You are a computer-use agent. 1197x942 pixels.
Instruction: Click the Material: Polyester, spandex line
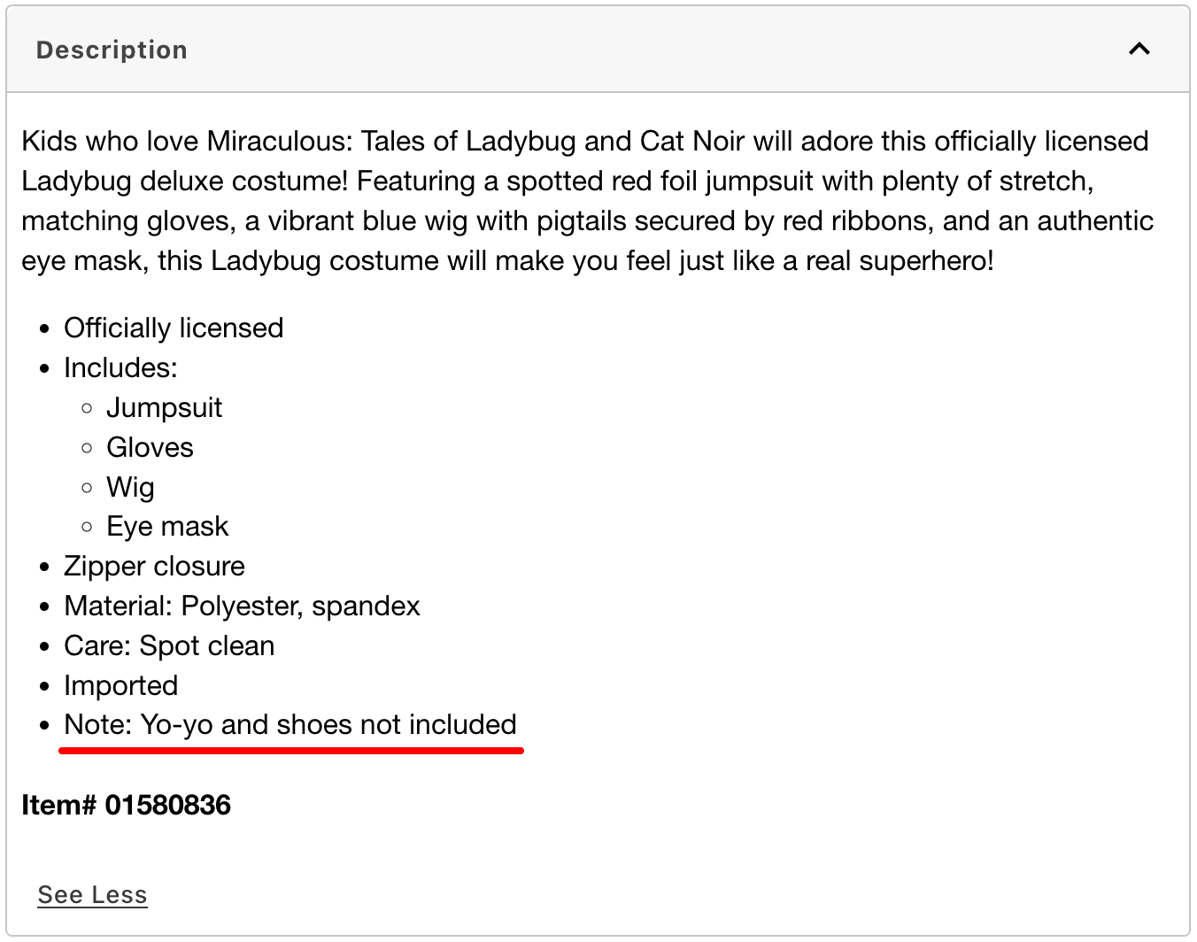(x=242, y=606)
